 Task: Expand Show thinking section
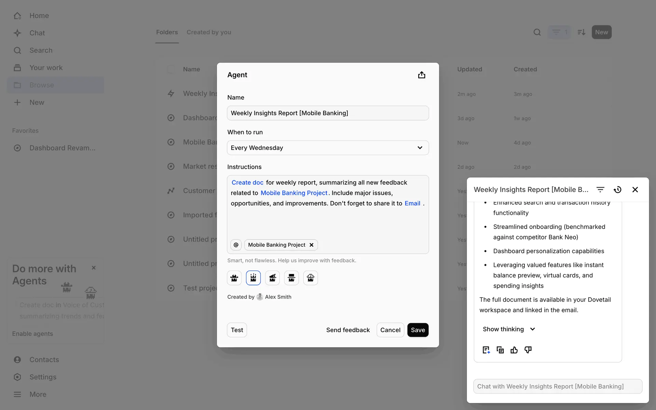click(x=508, y=329)
